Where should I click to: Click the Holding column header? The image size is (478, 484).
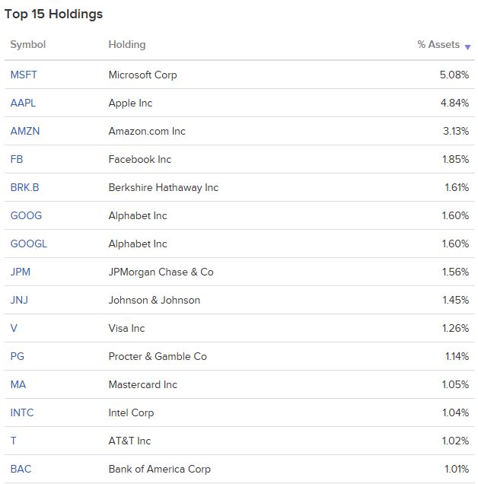pos(127,44)
